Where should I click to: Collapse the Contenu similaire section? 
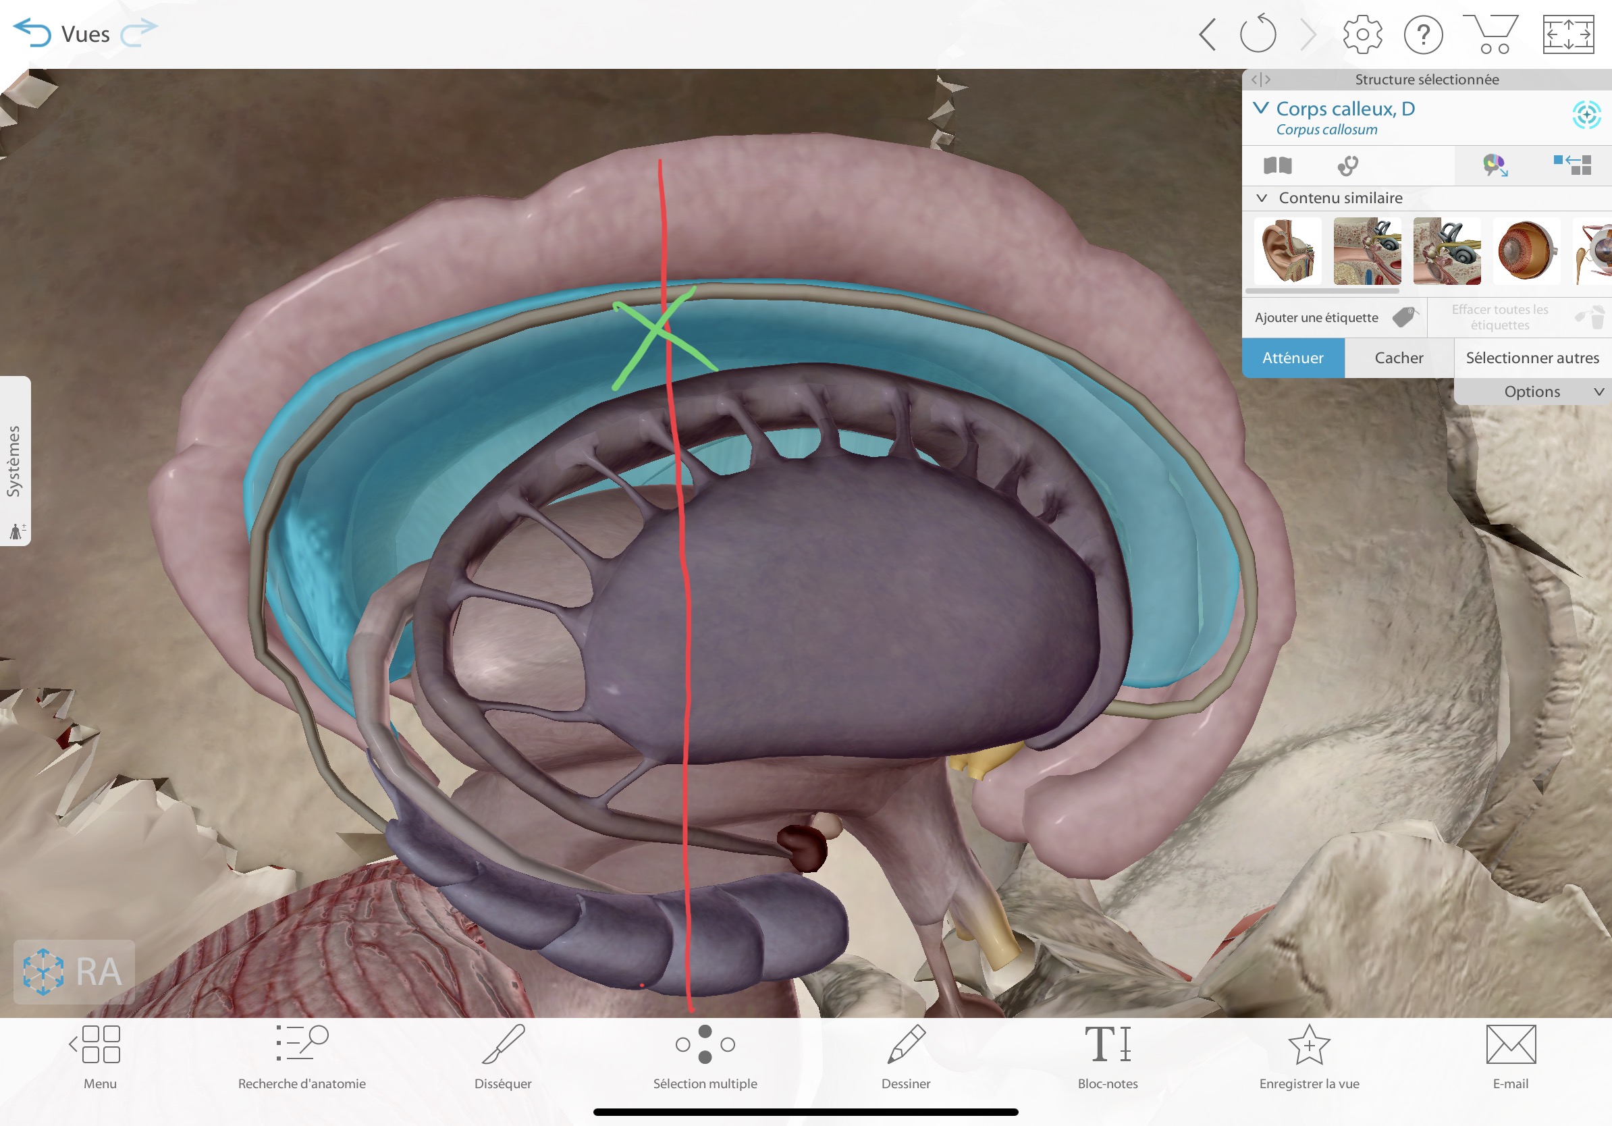pyautogui.click(x=1262, y=198)
